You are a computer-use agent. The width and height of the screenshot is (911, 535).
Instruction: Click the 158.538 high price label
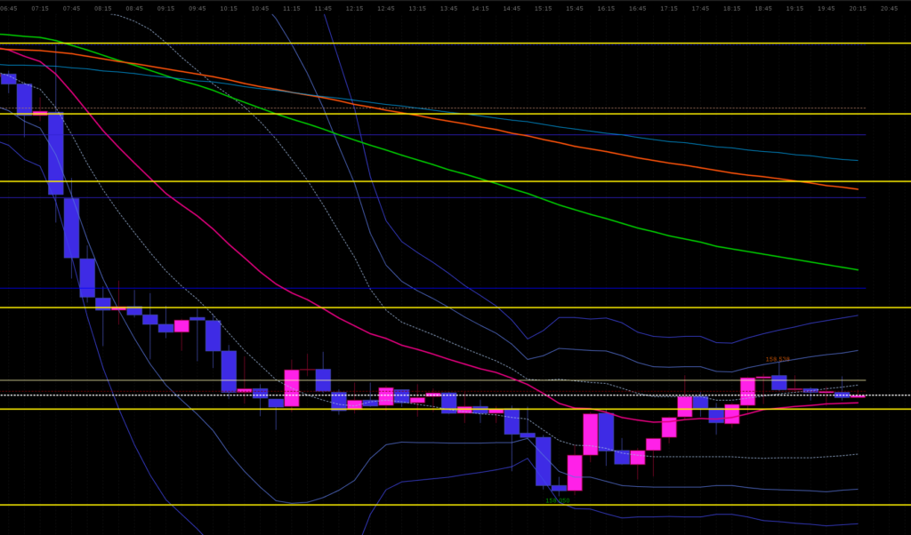(x=778, y=360)
